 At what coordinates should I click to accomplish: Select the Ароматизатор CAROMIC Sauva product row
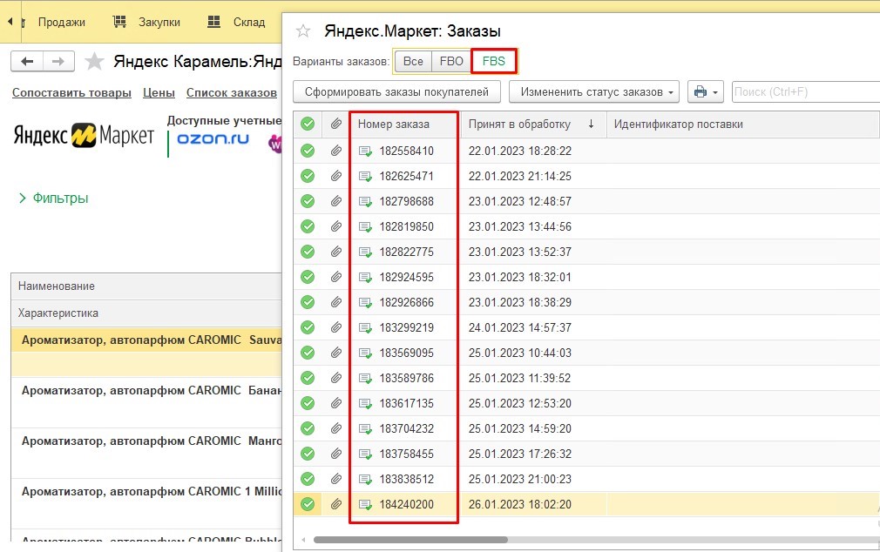pos(146,340)
